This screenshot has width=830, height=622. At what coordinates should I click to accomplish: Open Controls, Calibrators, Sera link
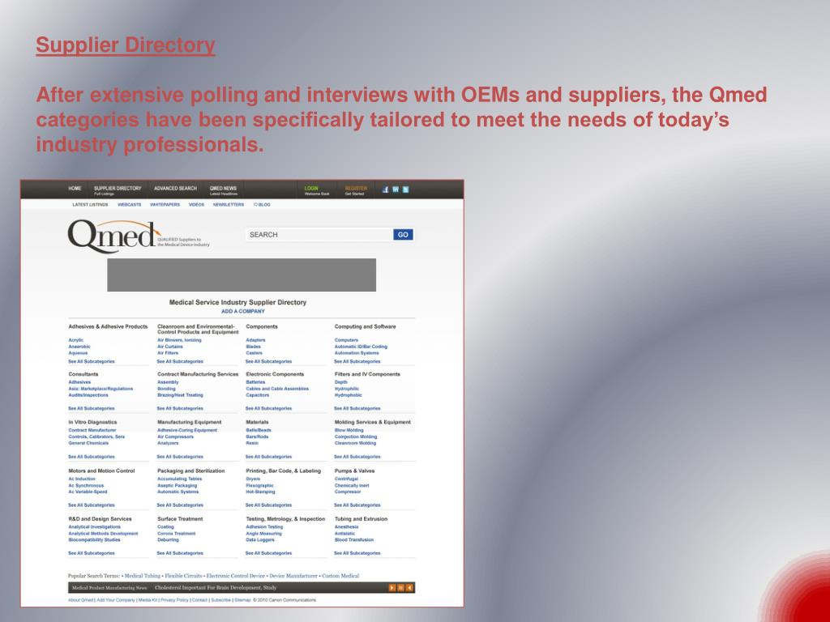(97, 437)
